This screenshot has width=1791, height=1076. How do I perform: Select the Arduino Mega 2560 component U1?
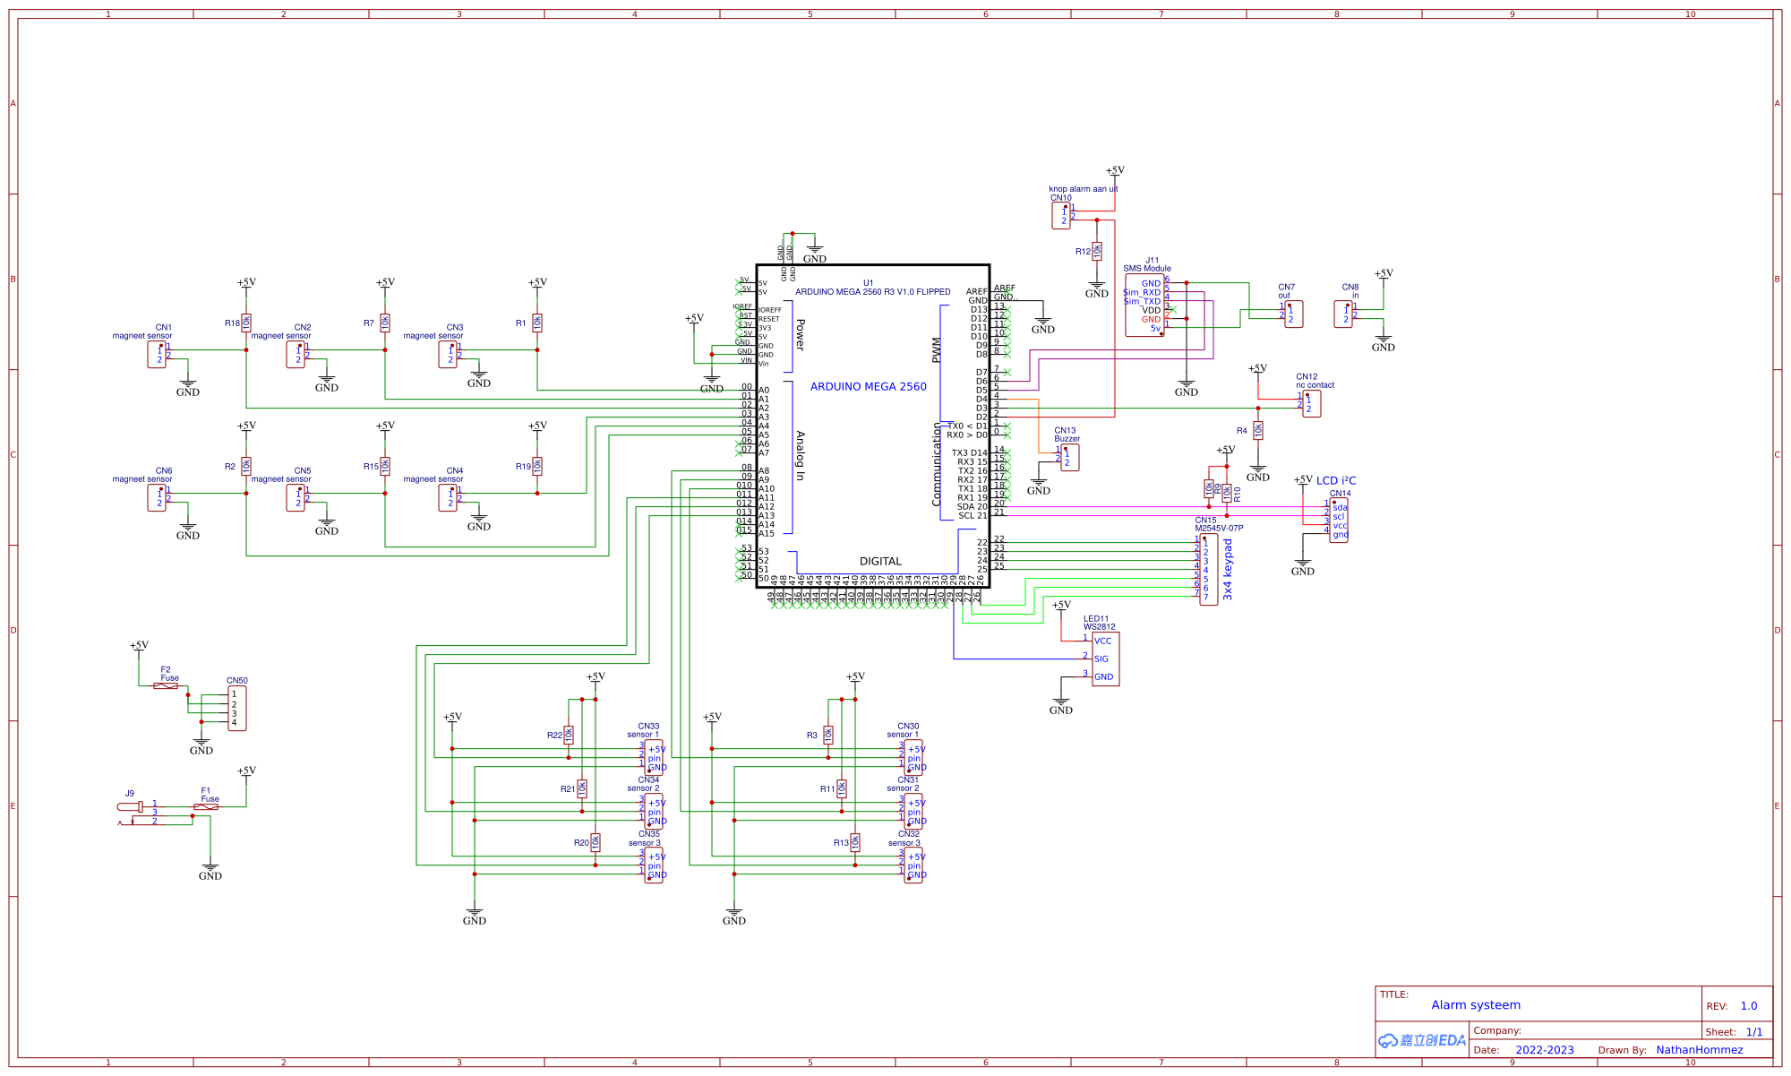872,426
